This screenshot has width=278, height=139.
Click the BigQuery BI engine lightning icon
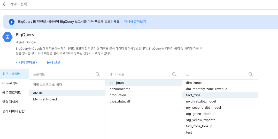coord(12,22)
